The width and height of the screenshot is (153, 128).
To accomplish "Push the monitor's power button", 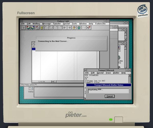I will point(119,120).
